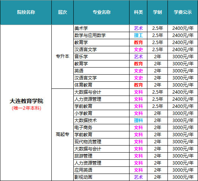Viewport: 198px width, 181px height.
Task: Click 2.5年 in the 美术学 row
Action: (x=157, y=28)
